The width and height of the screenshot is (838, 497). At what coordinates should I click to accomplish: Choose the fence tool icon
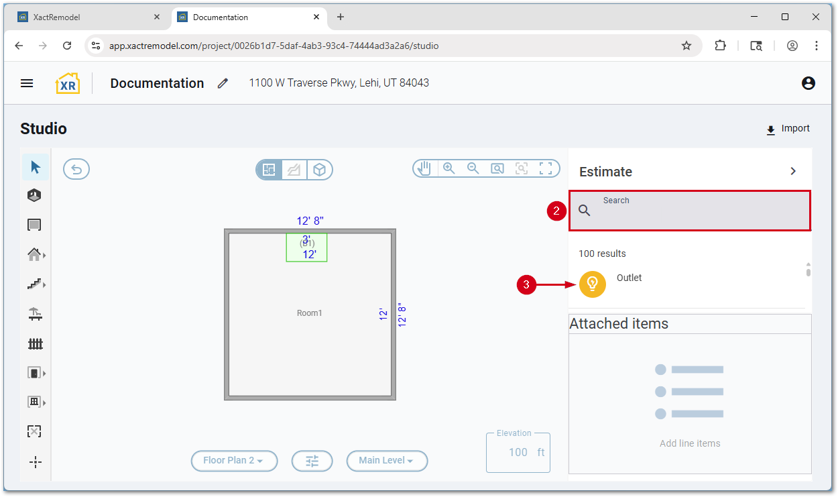point(35,343)
